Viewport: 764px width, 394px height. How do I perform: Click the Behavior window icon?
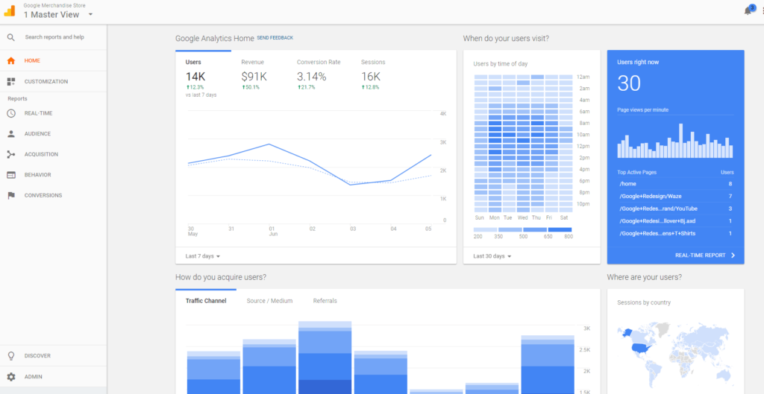coord(11,175)
